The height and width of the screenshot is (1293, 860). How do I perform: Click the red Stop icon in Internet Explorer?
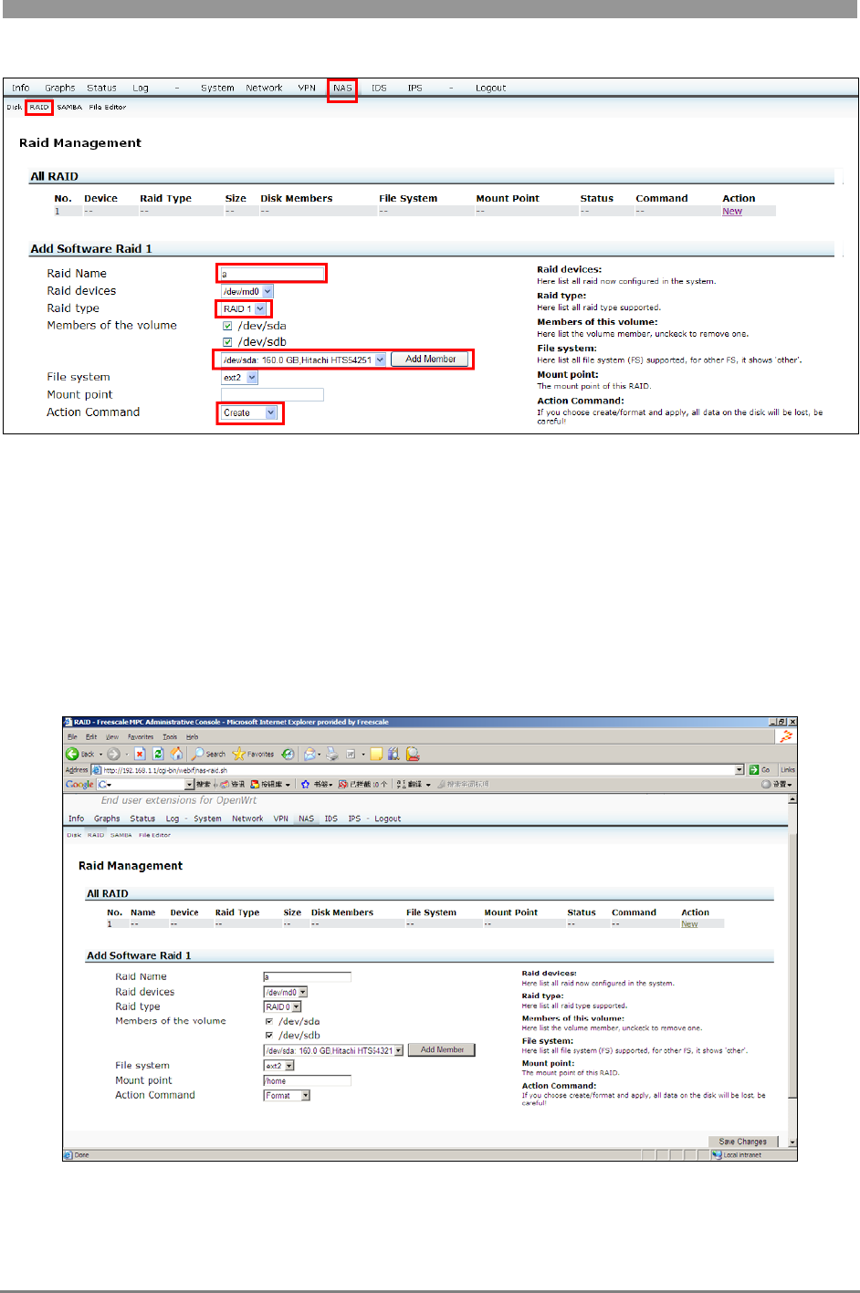(140, 754)
